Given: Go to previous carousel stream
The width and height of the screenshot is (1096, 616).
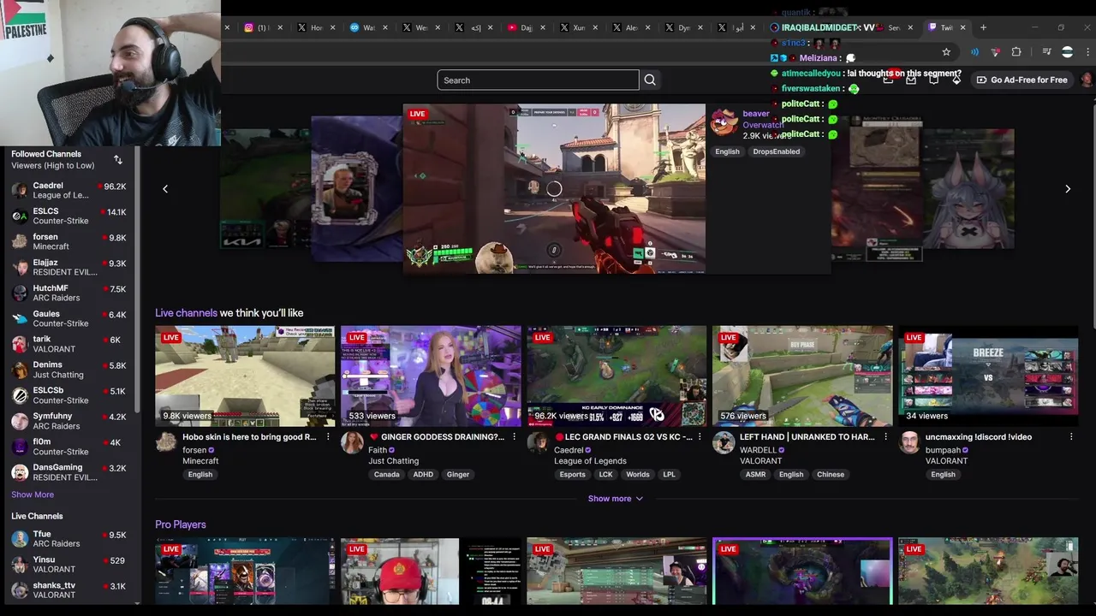Looking at the screenshot, I should tap(165, 188).
